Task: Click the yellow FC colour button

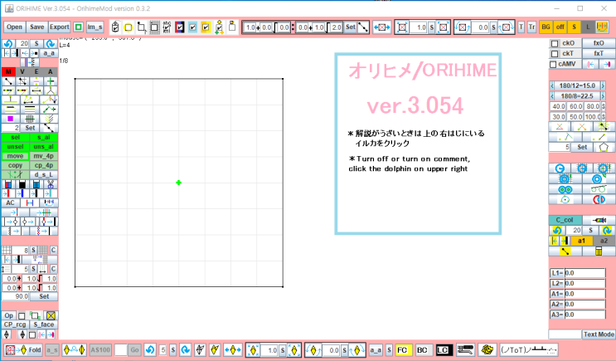Action: [x=402, y=349]
